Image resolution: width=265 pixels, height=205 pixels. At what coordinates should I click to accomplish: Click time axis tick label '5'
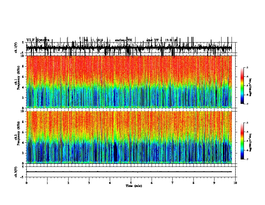tap(131, 183)
